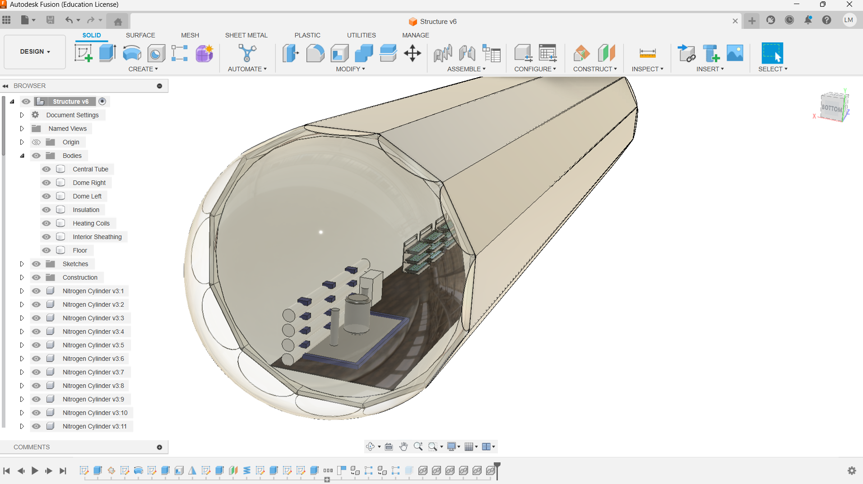The image size is (863, 484).
Task: Hide the Central Tube body
Action: tap(46, 169)
